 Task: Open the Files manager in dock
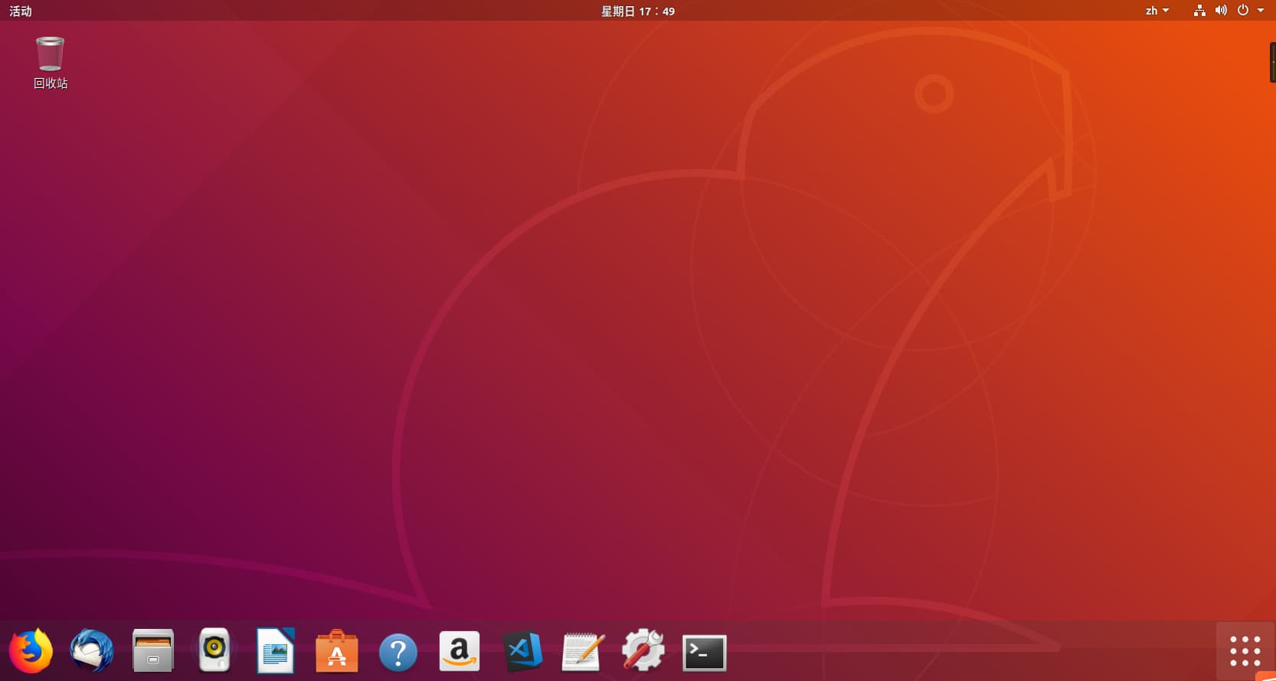coord(153,651)
